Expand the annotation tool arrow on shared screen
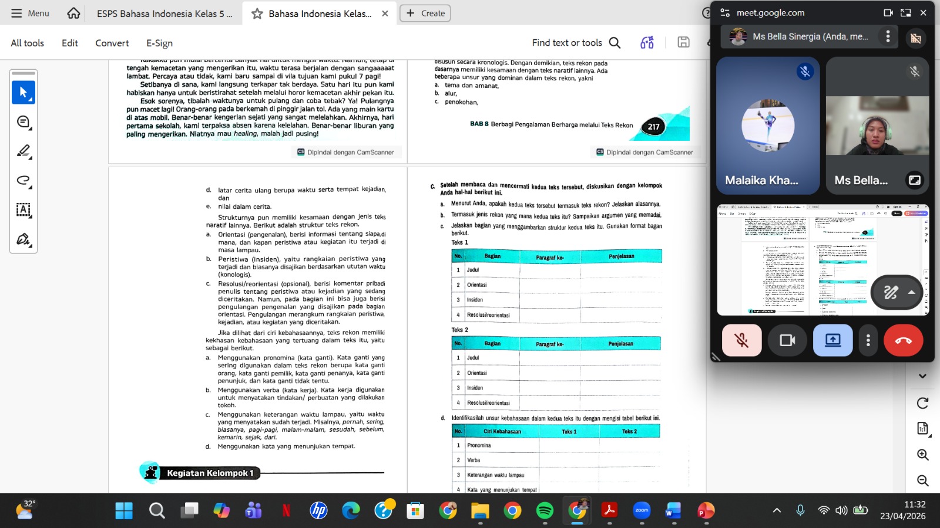 pos(911,292)
